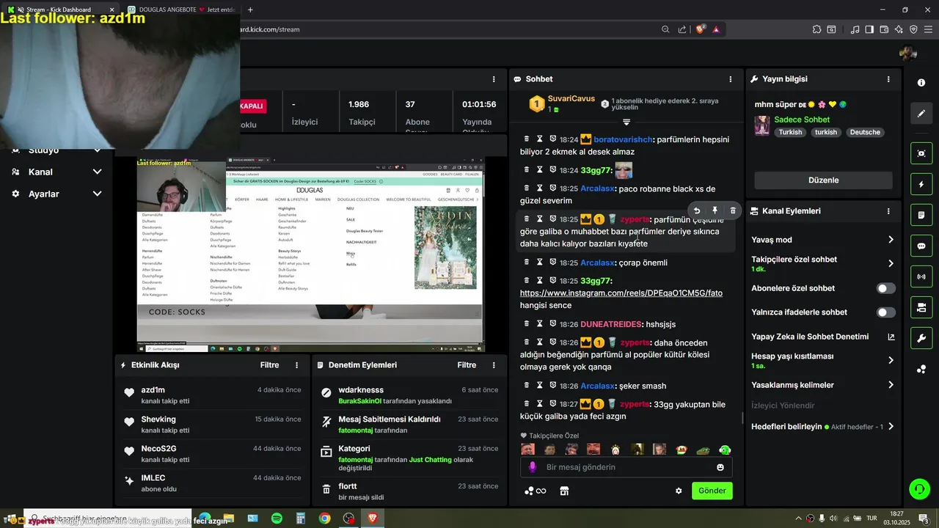Toggle Abonelere özel sohbet switch
The image size is (939, 528).
click(886, 288)
